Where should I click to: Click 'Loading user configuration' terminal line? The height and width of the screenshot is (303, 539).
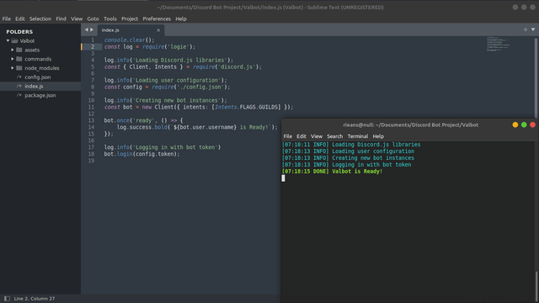(x=373, y=151)
